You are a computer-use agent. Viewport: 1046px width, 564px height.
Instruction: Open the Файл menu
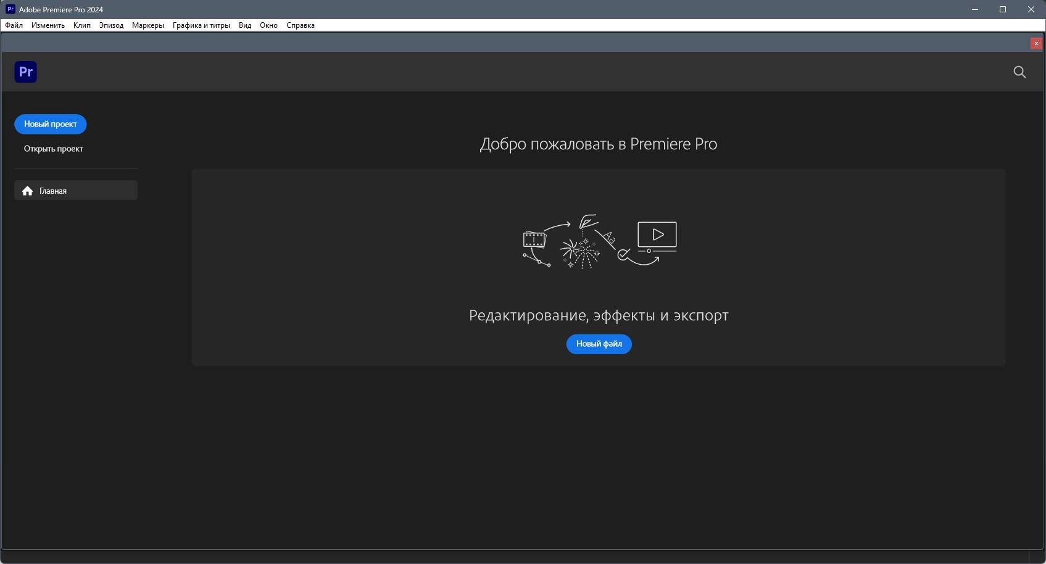(x=14, y=25)
